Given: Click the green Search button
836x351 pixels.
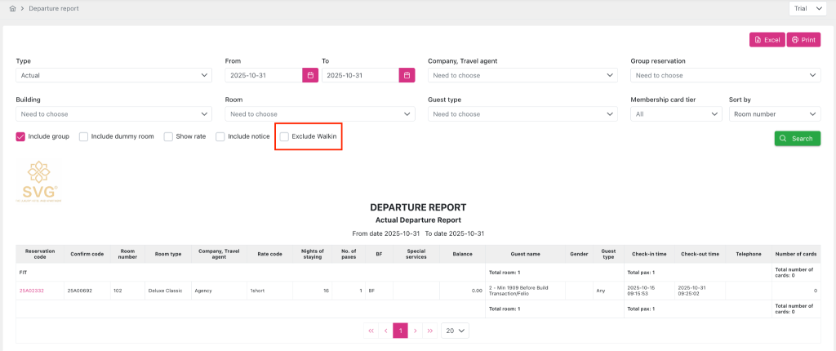Looking at the screenshot, I should point(797,138).
